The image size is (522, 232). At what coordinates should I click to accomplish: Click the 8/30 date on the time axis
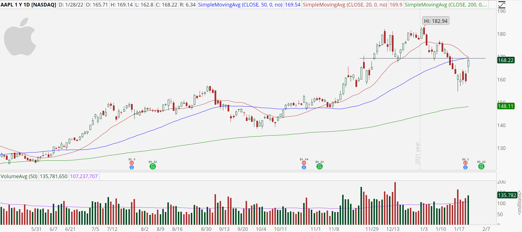206,229
